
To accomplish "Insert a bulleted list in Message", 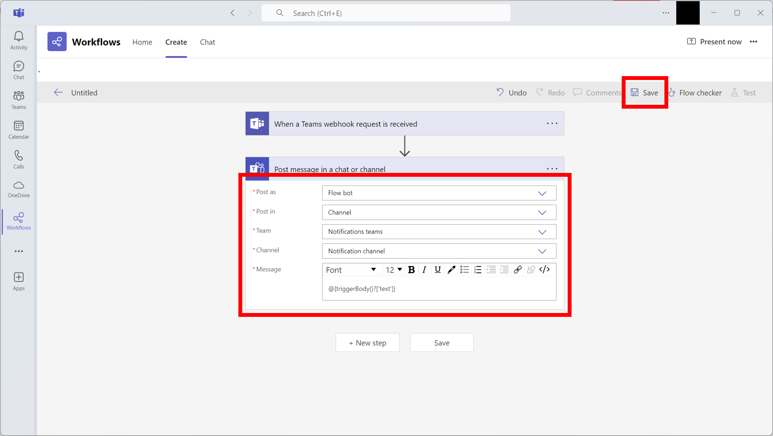I will pyautogui.click(x=465, y=270).
